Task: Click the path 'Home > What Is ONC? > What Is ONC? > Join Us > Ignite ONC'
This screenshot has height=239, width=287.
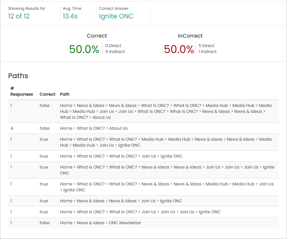Action: [121, 156]
